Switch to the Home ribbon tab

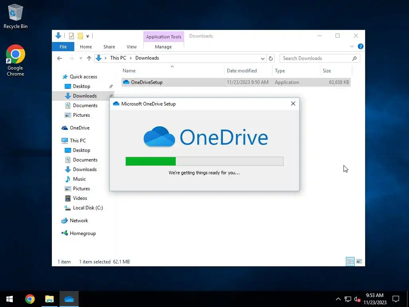pyautogui.click(x=86, y=47)
